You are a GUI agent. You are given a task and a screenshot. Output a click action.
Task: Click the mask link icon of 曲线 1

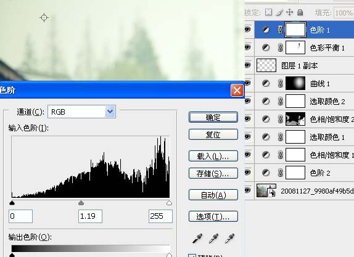point(280,83)
